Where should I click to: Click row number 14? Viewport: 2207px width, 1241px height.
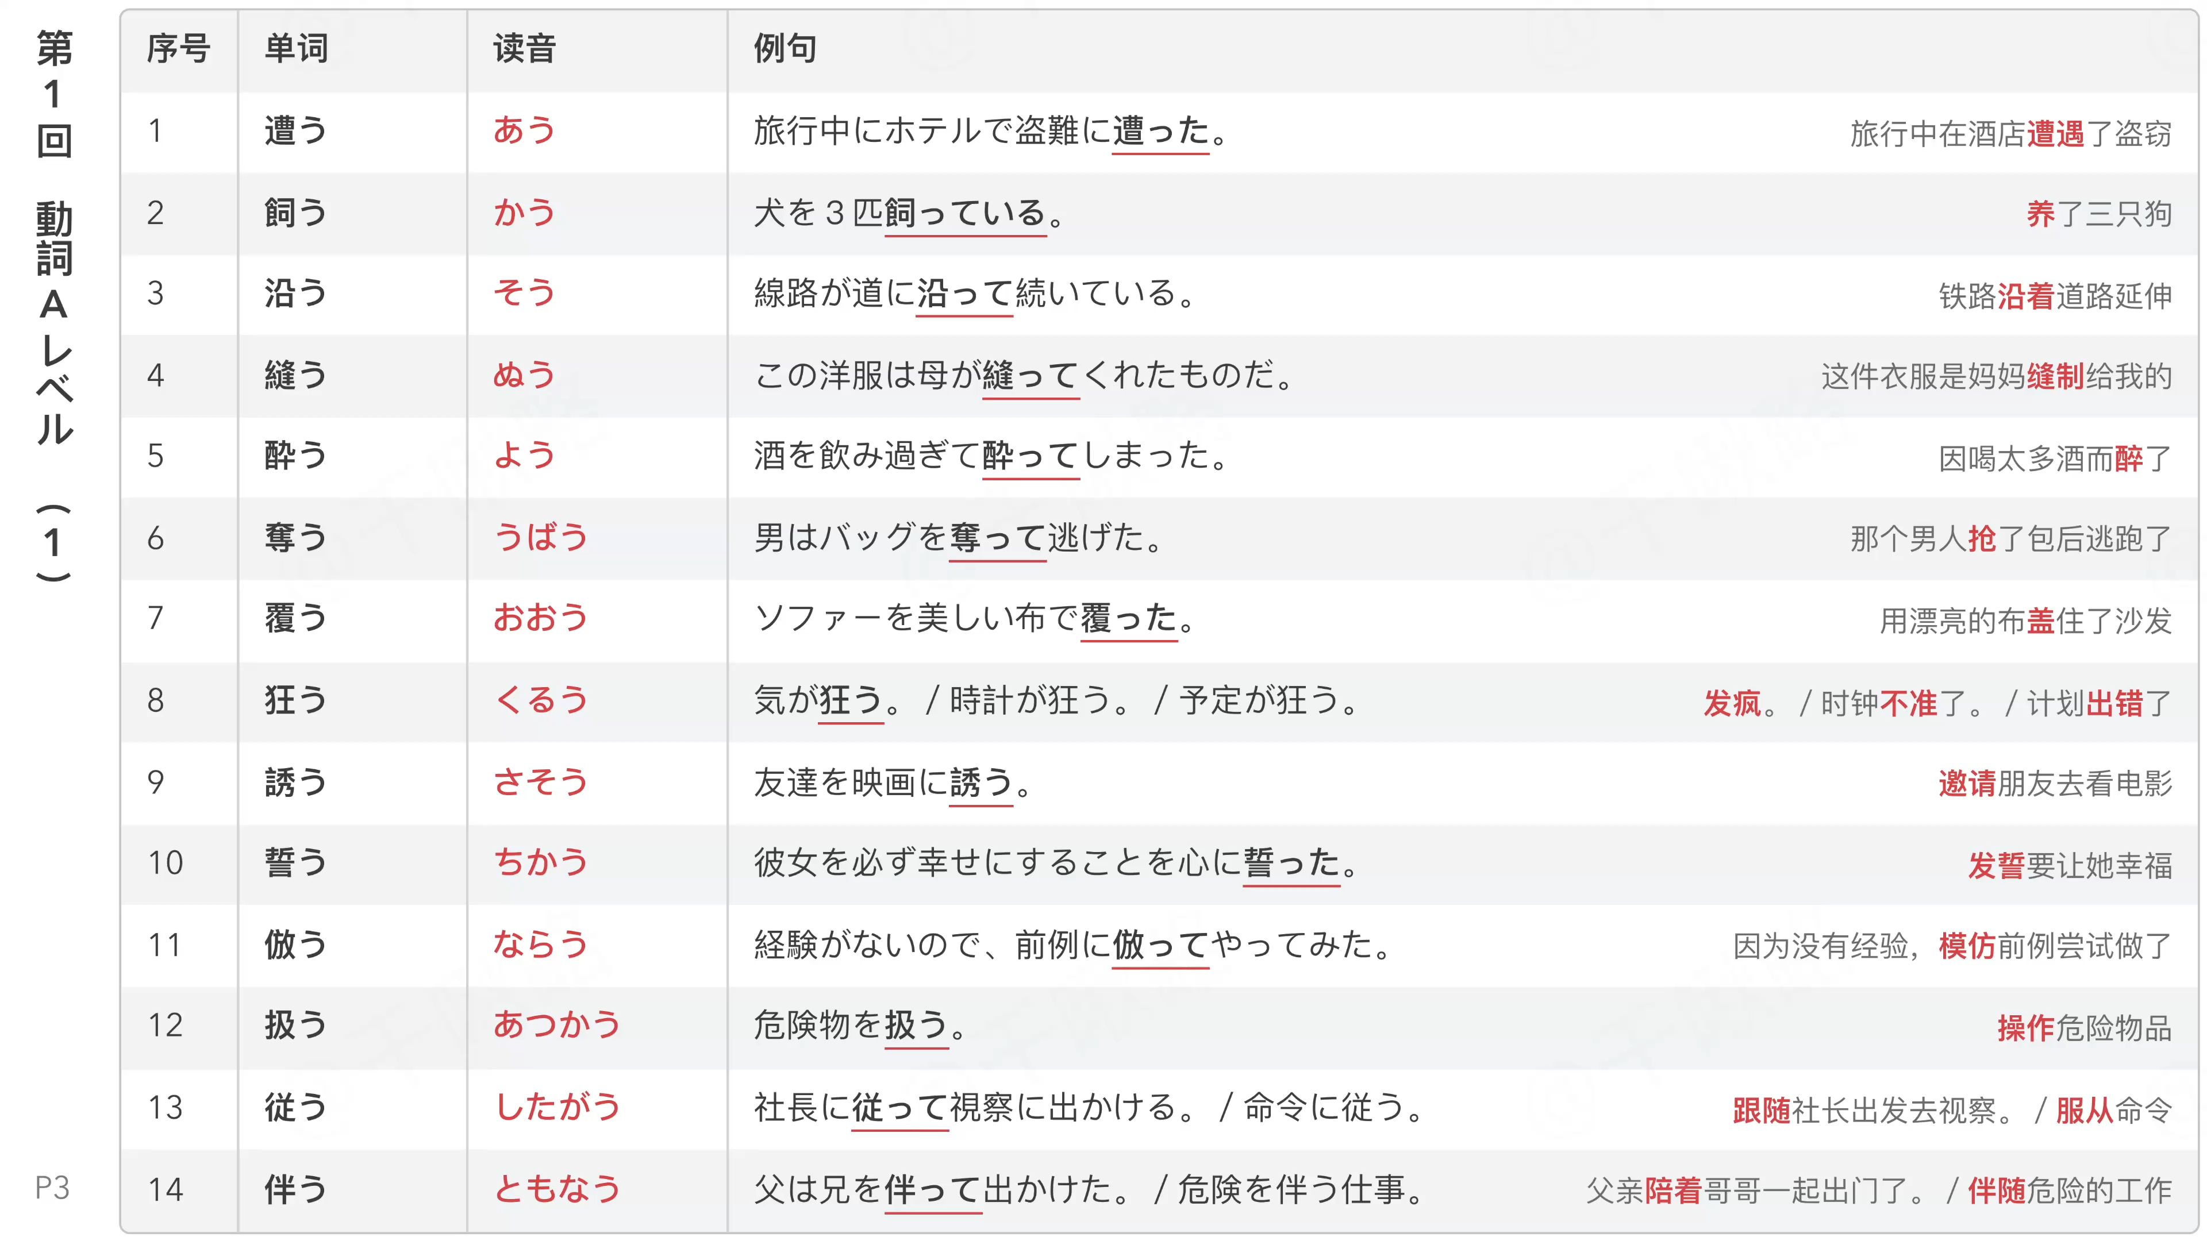tap(166, 1189)
